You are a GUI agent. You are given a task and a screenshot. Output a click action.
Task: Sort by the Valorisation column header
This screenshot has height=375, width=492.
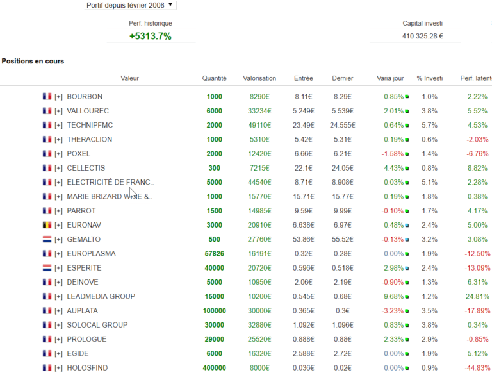259,78
